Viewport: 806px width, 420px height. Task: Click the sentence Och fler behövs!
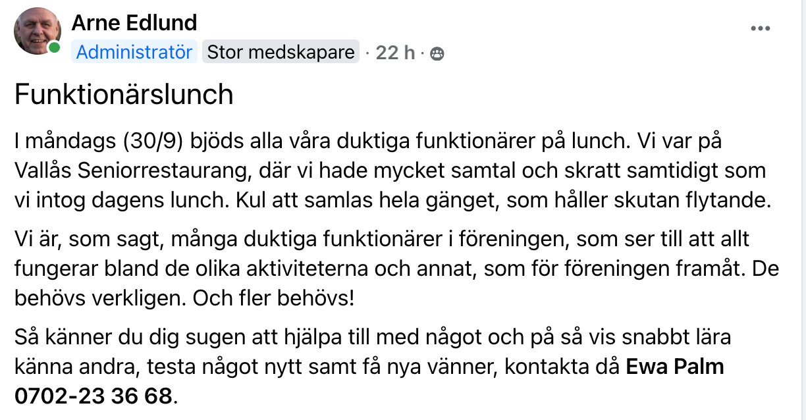(273, 298)
